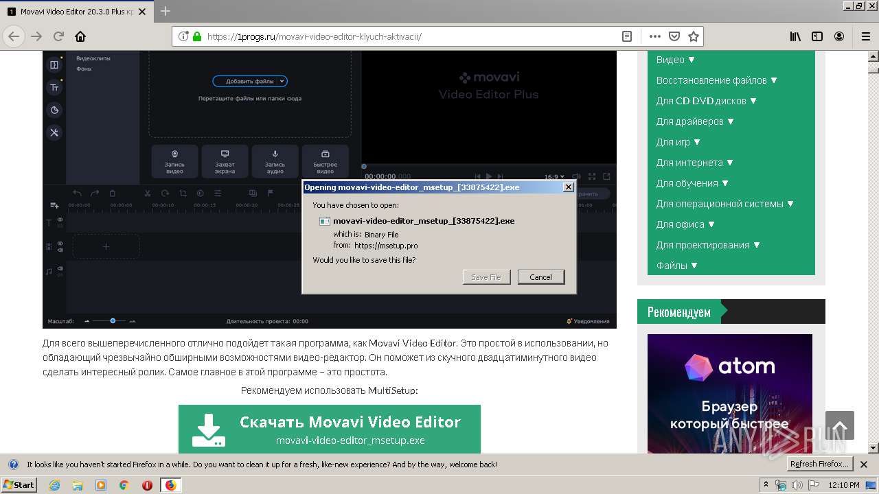Click the Firefox Back arrow button

[14, 36]
